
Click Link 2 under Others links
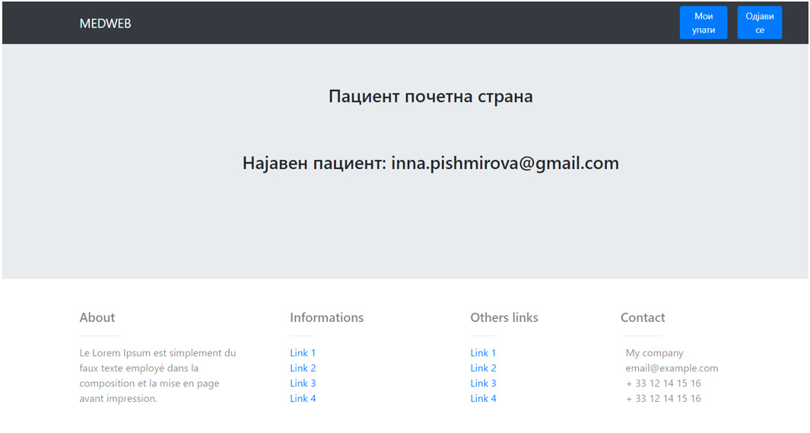[x=483, y=368]
